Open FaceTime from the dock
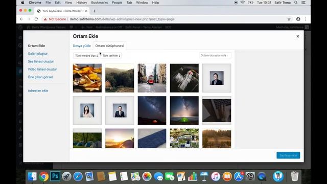 coord(170,176)
